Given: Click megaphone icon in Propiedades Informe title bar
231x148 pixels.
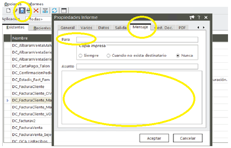Looking at the screenshot, I should pyautogui.click(x=192, y=17).
